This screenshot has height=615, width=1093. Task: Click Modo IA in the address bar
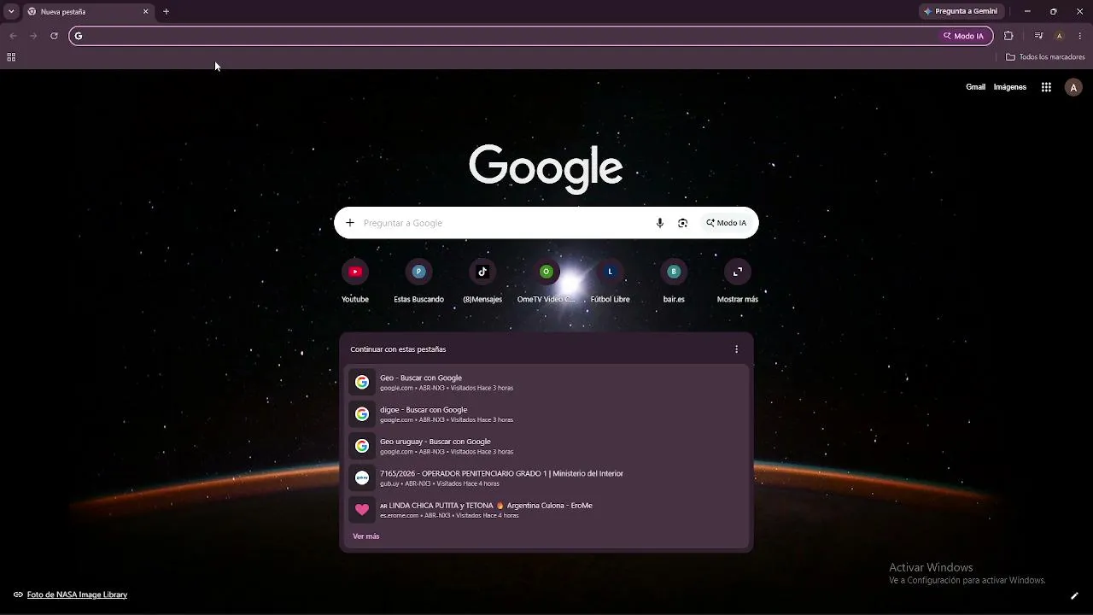click(963, 36)
